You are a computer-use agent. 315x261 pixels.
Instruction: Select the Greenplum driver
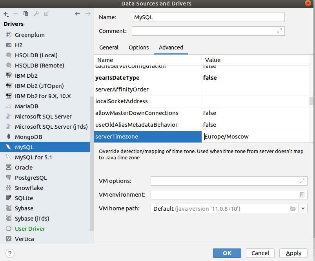(x=45, y=35)
